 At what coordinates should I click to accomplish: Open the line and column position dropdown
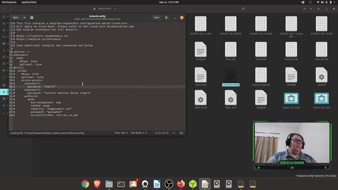pyautogui.click(x=165, y=133)
